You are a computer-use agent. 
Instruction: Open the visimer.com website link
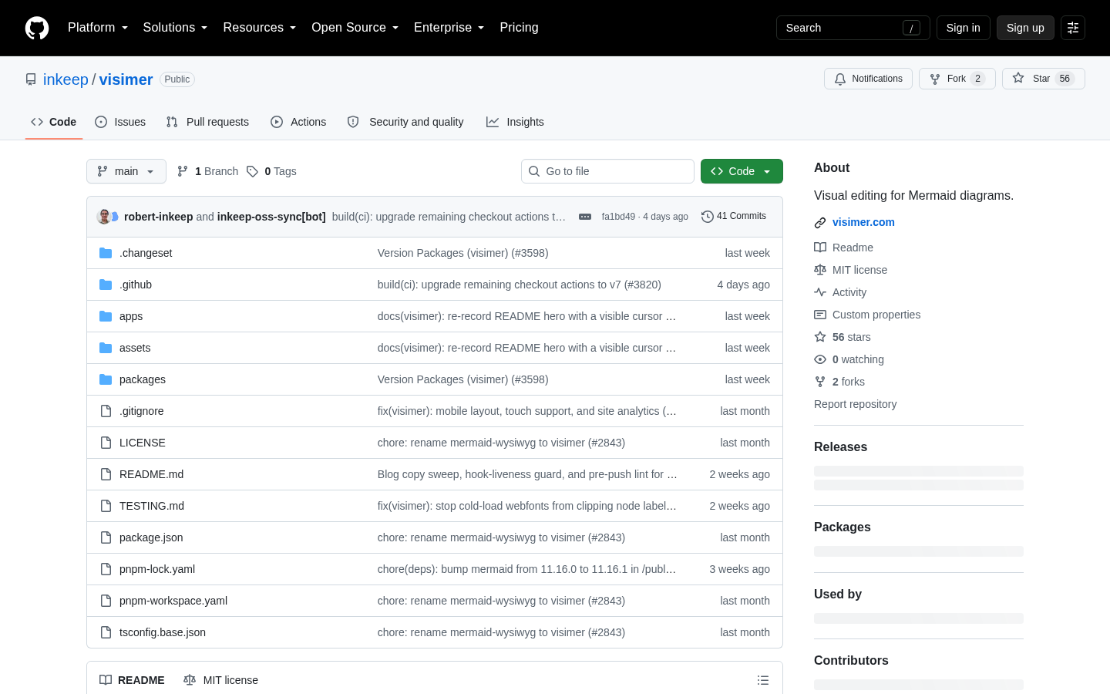[x=863, y=222]
